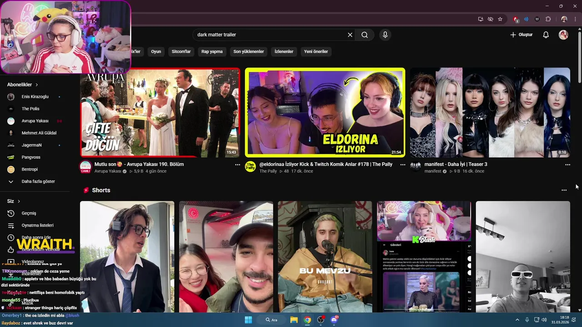Open the black cat-face extension
The height and width of the screenshot is (327, 582).
pos(537,19)
